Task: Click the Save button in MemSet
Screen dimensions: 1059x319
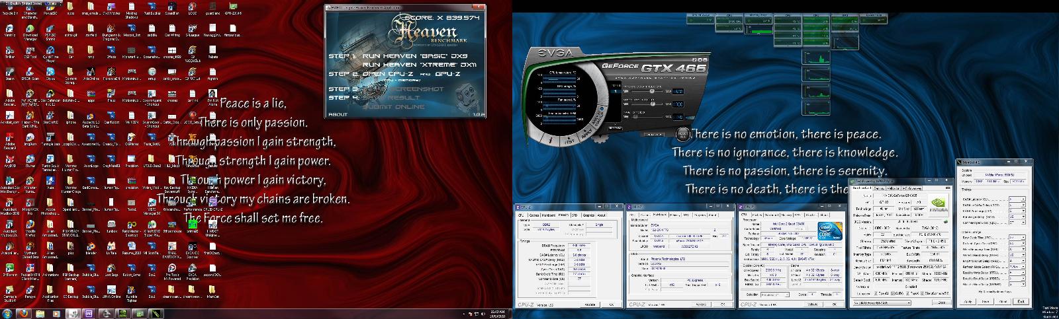Action: coord(986,301)
